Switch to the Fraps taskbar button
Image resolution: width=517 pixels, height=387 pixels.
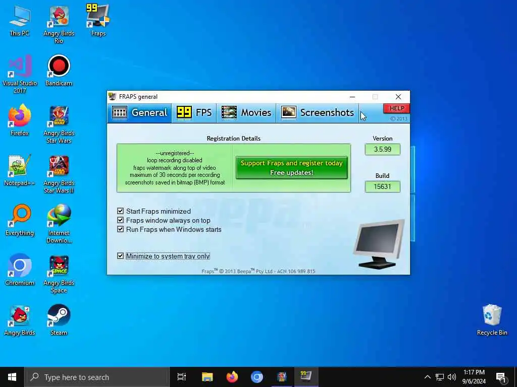pos(306,377)
